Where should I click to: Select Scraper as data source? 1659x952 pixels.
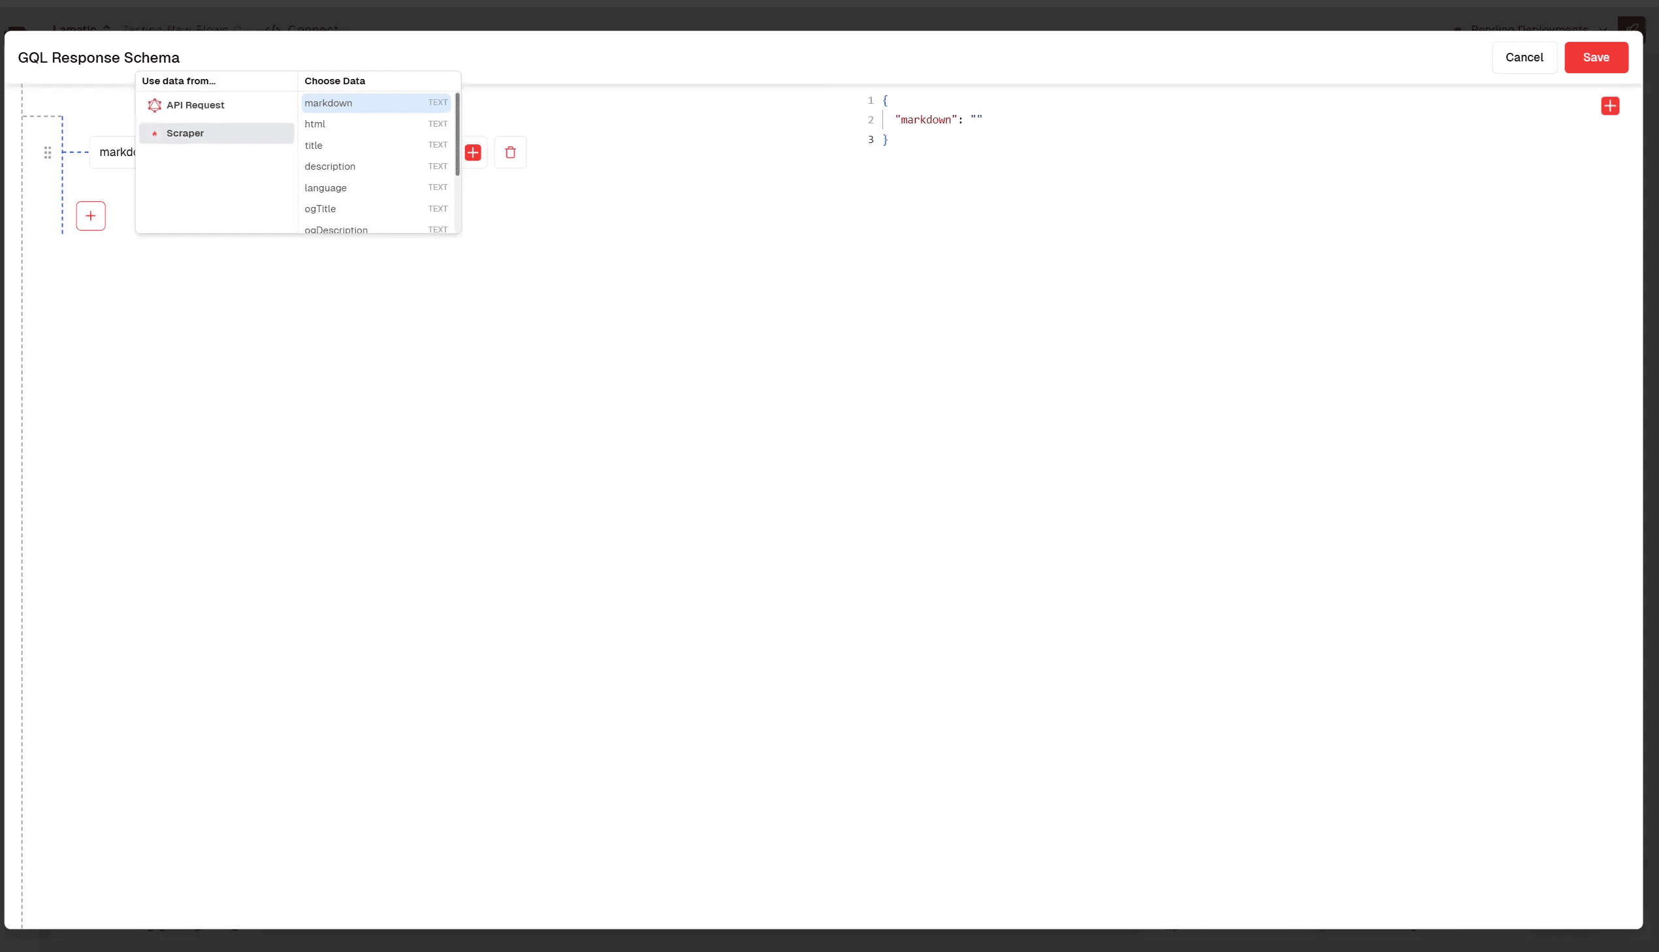pos(216,133)
